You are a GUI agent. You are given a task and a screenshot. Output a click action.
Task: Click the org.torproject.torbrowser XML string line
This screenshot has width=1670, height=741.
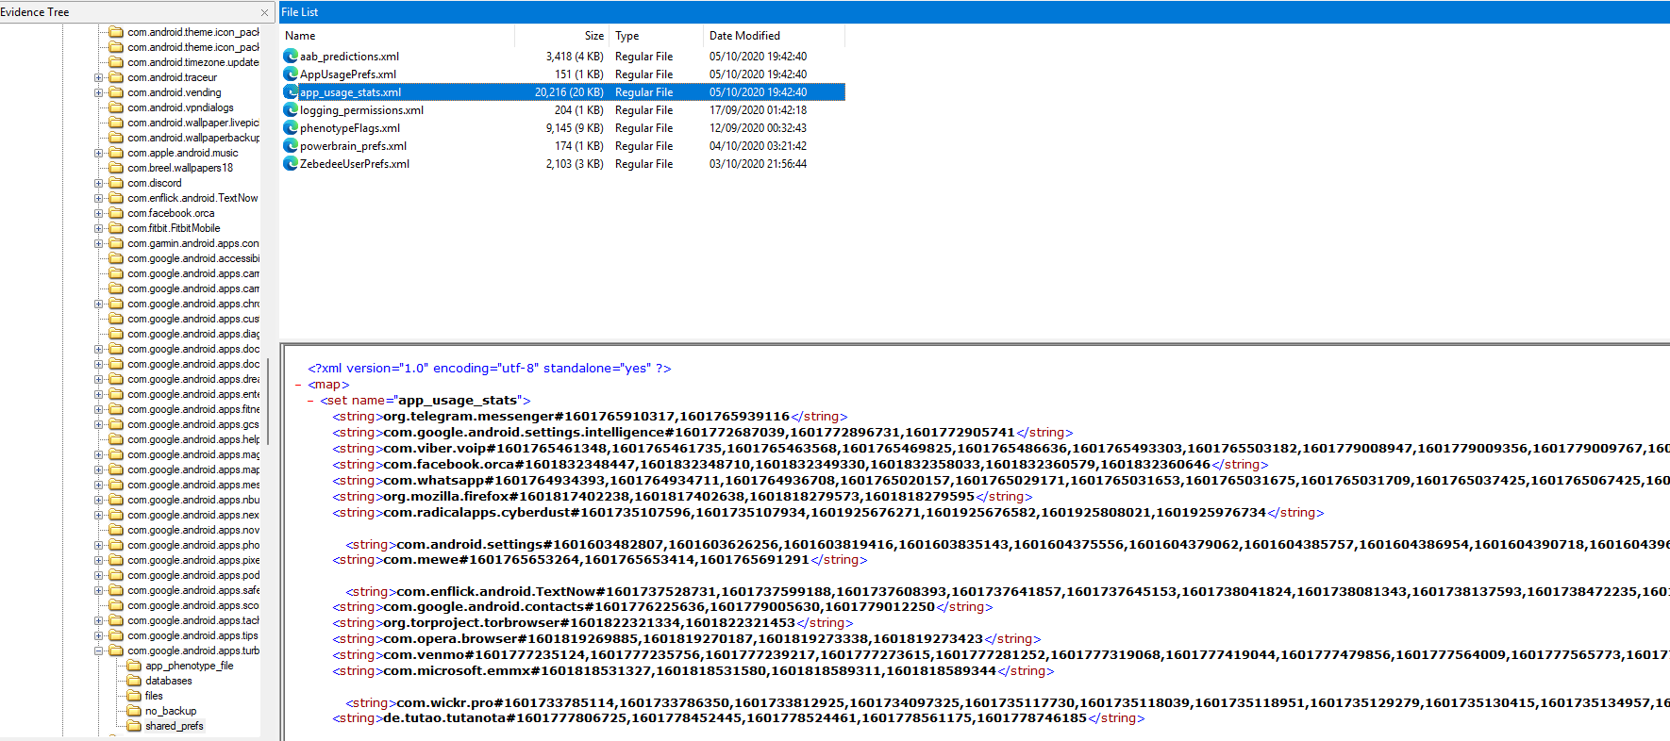[x=593, y=623]
